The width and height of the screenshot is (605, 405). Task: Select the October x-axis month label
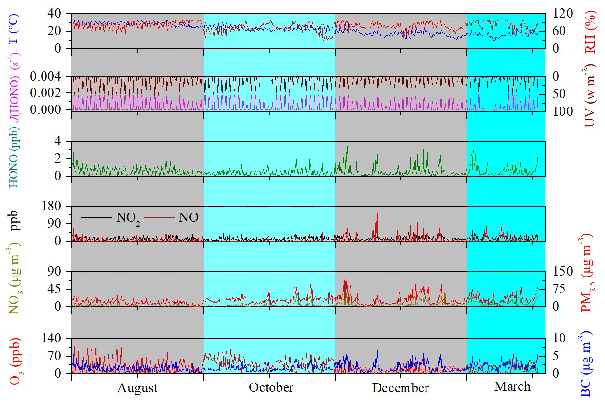click(271, 387)
